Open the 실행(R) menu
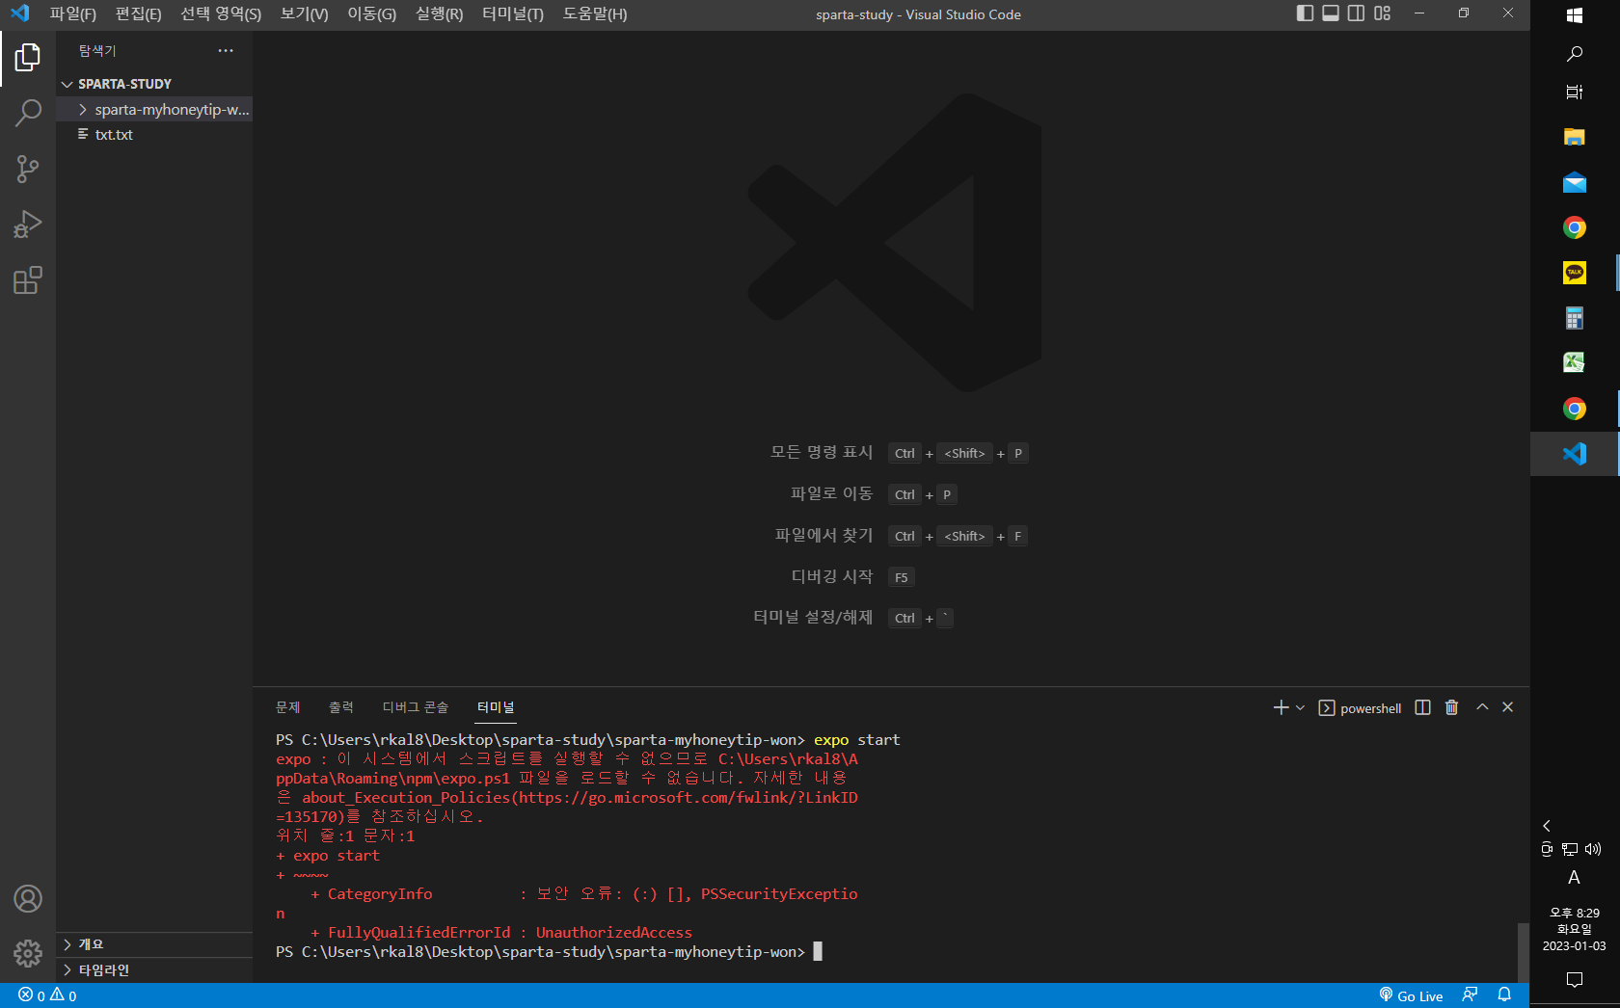Screen dimensions: 1620x1008 click(x=440, y=14)
